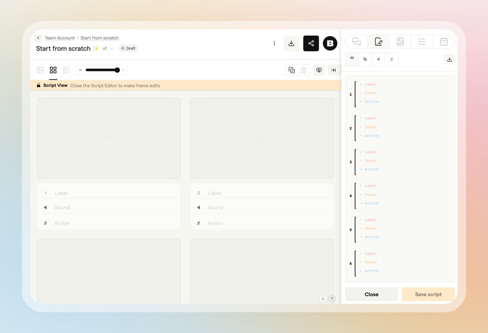Open the image panel tab
The height and width of the screenshot is (333, 488).
tap(400, 41)
